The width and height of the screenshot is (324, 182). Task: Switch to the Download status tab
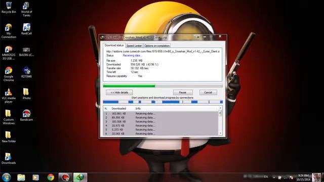[114, 45]
